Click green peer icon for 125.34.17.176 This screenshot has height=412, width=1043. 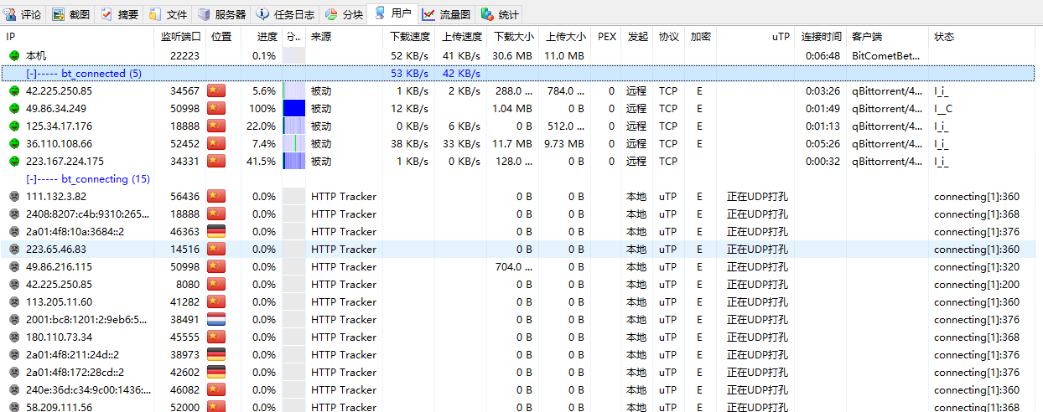pos(14,126)
